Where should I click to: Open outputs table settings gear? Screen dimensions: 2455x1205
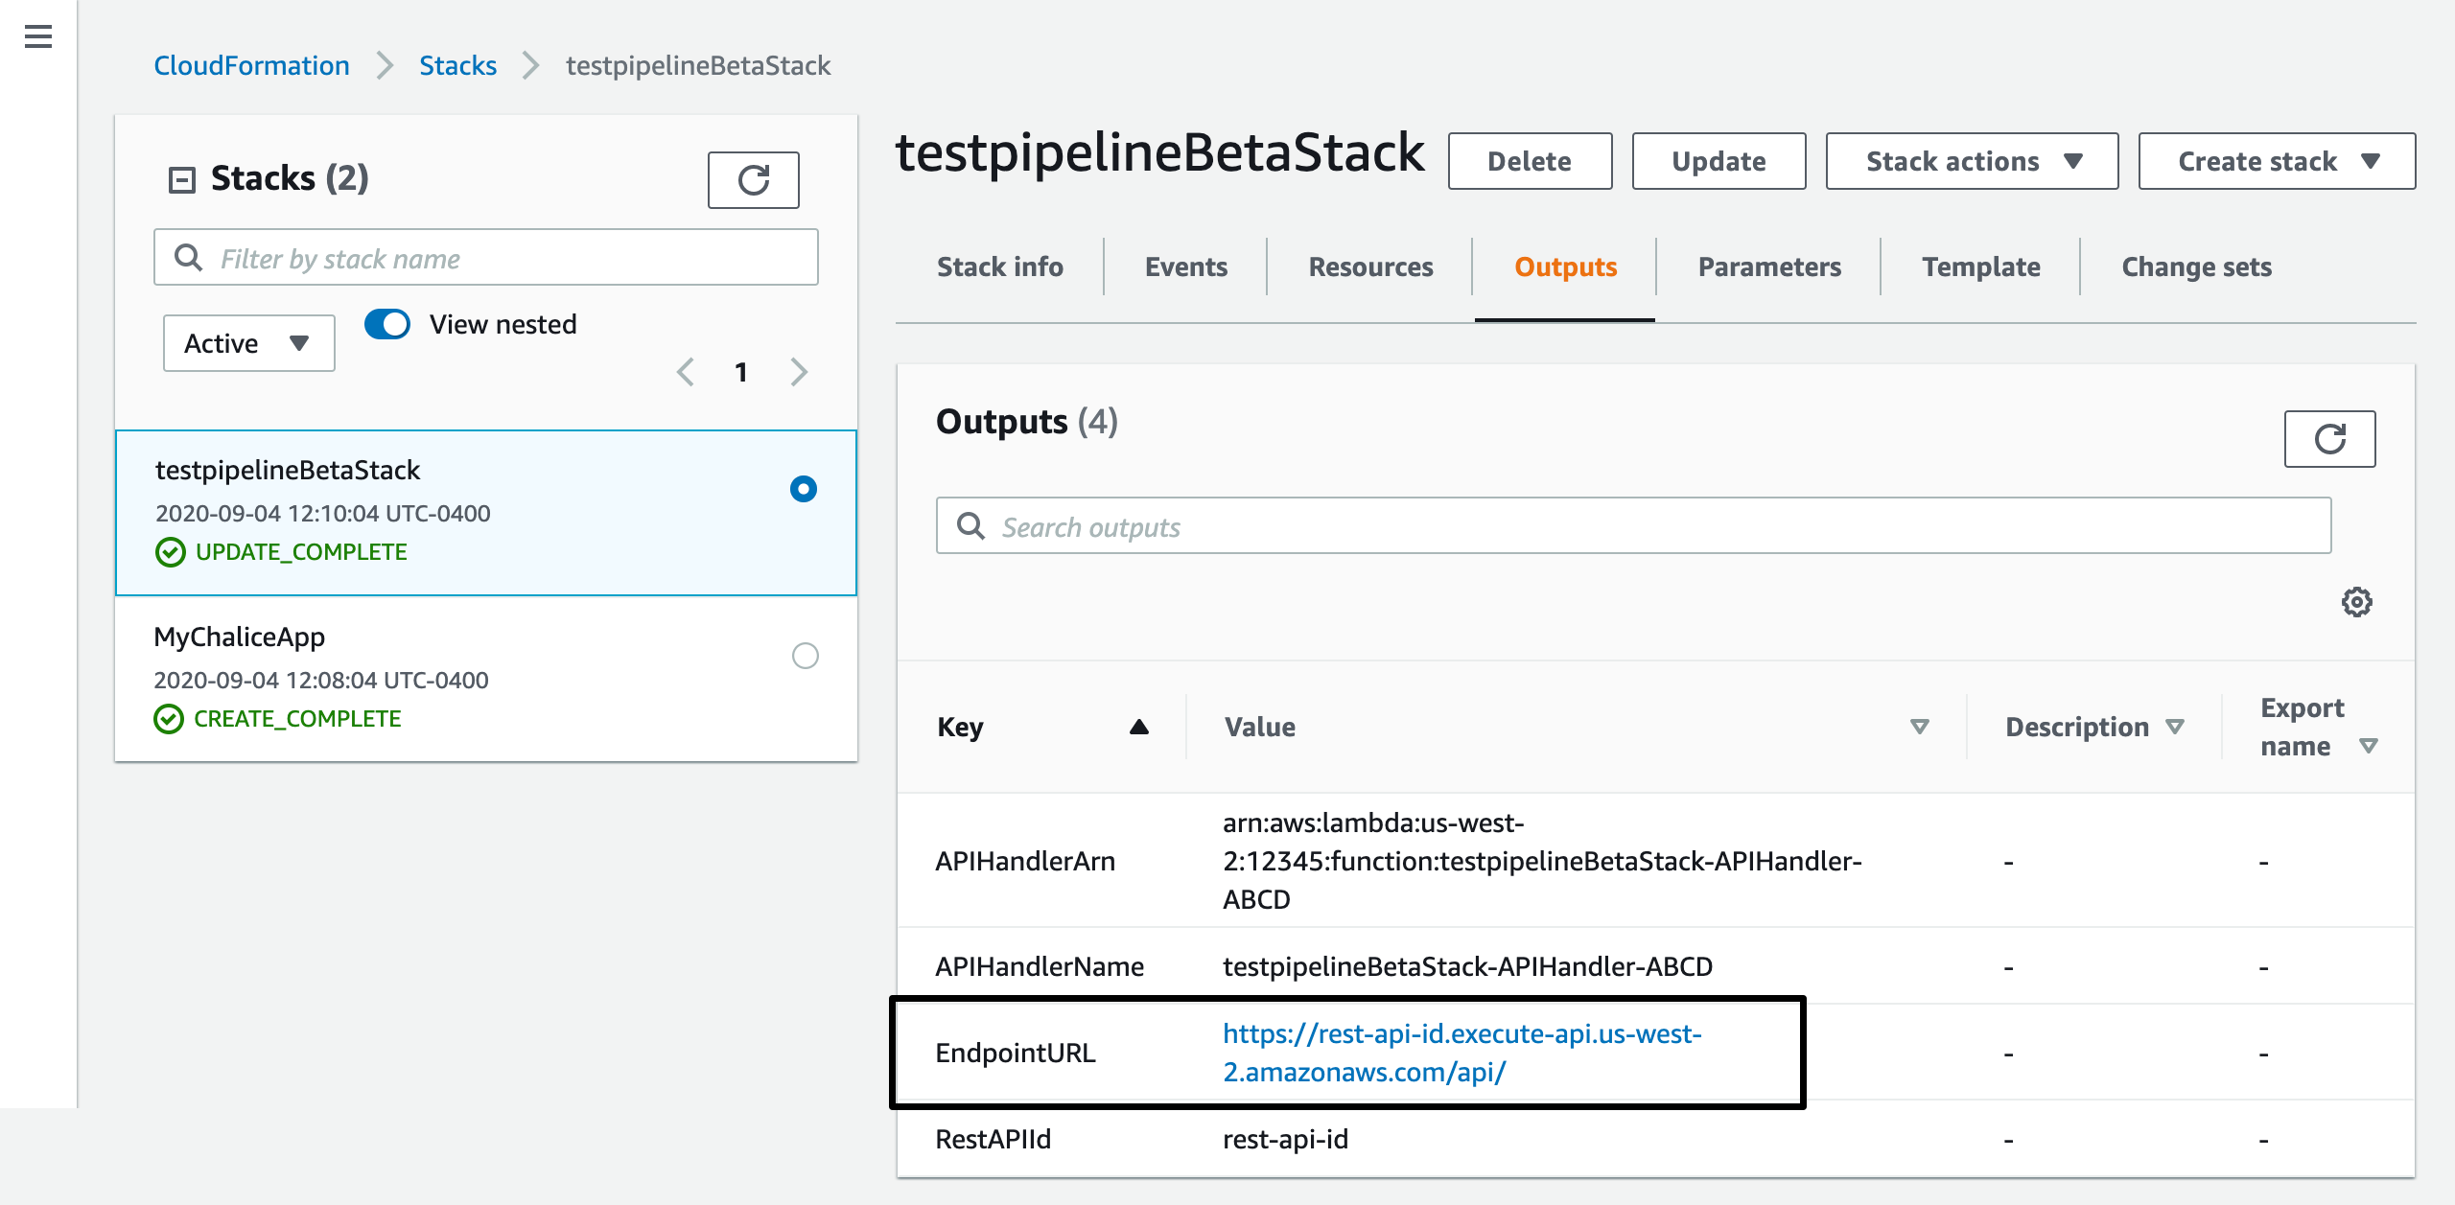pos(2356,602)
